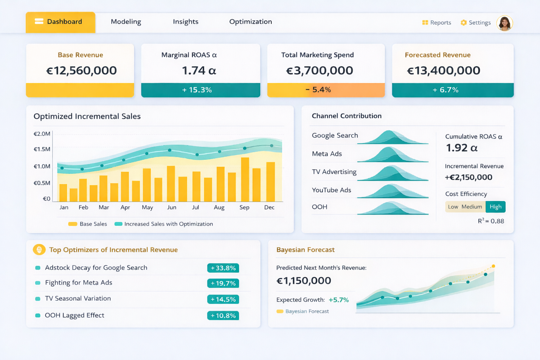This screenshot has width=540, height=360.
Task: Toggle Increased Sales with Optimization legend
Action: (x=118, y=224)
